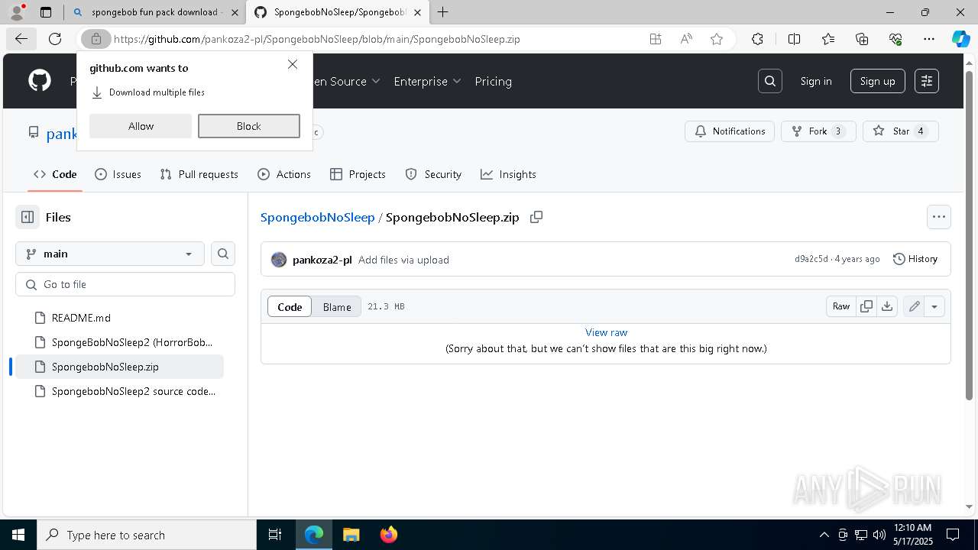
Task: Close the permission popup
Action: 293,64
